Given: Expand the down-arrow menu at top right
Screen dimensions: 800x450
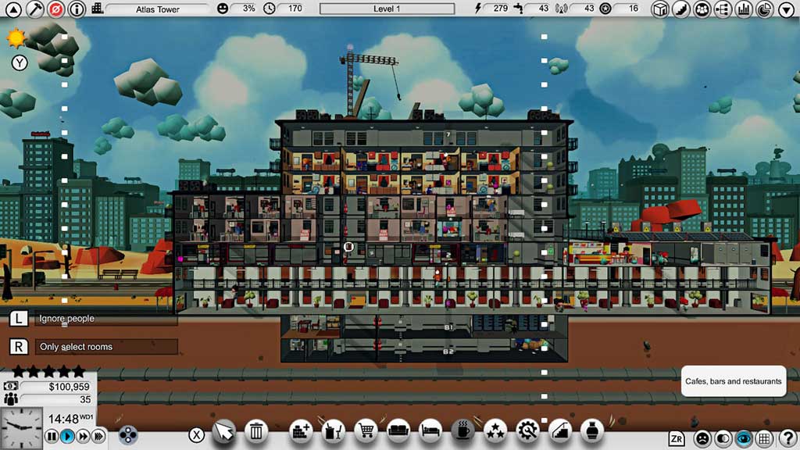Looking at the screenshot, I should coord(786,9).
